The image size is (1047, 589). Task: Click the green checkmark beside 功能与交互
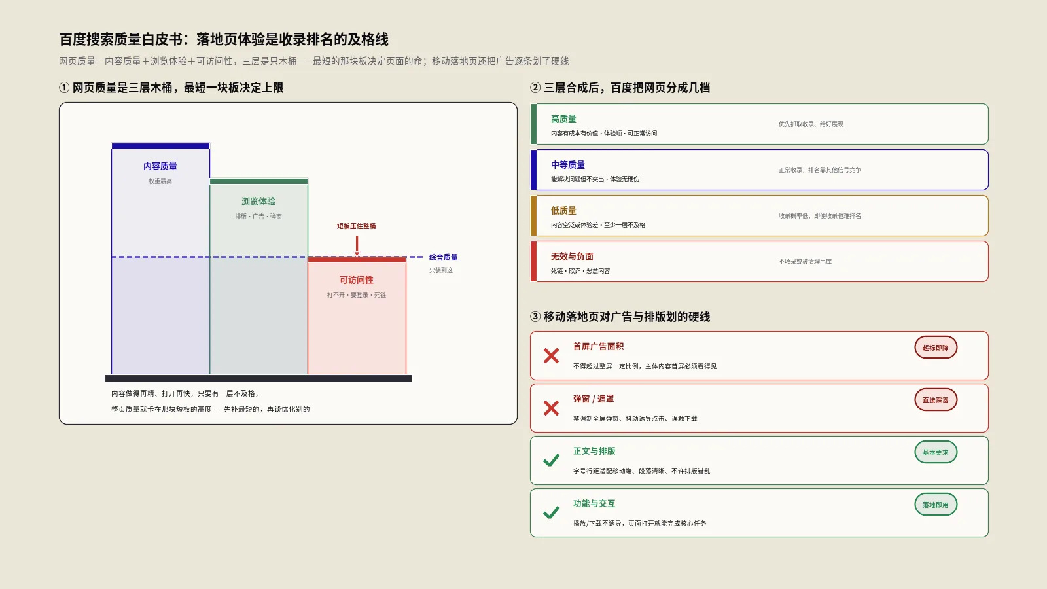point(551,512)
